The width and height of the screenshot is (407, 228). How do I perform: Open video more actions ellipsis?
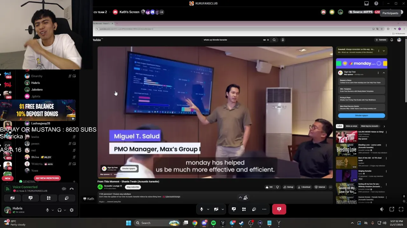(x=330, y=187)
